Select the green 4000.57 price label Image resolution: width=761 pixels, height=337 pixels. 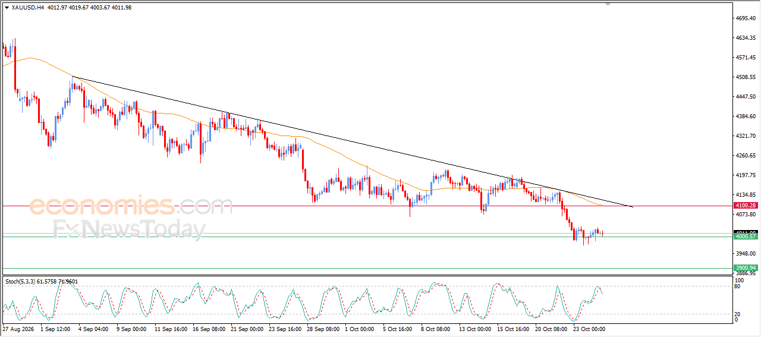[746, 236]
